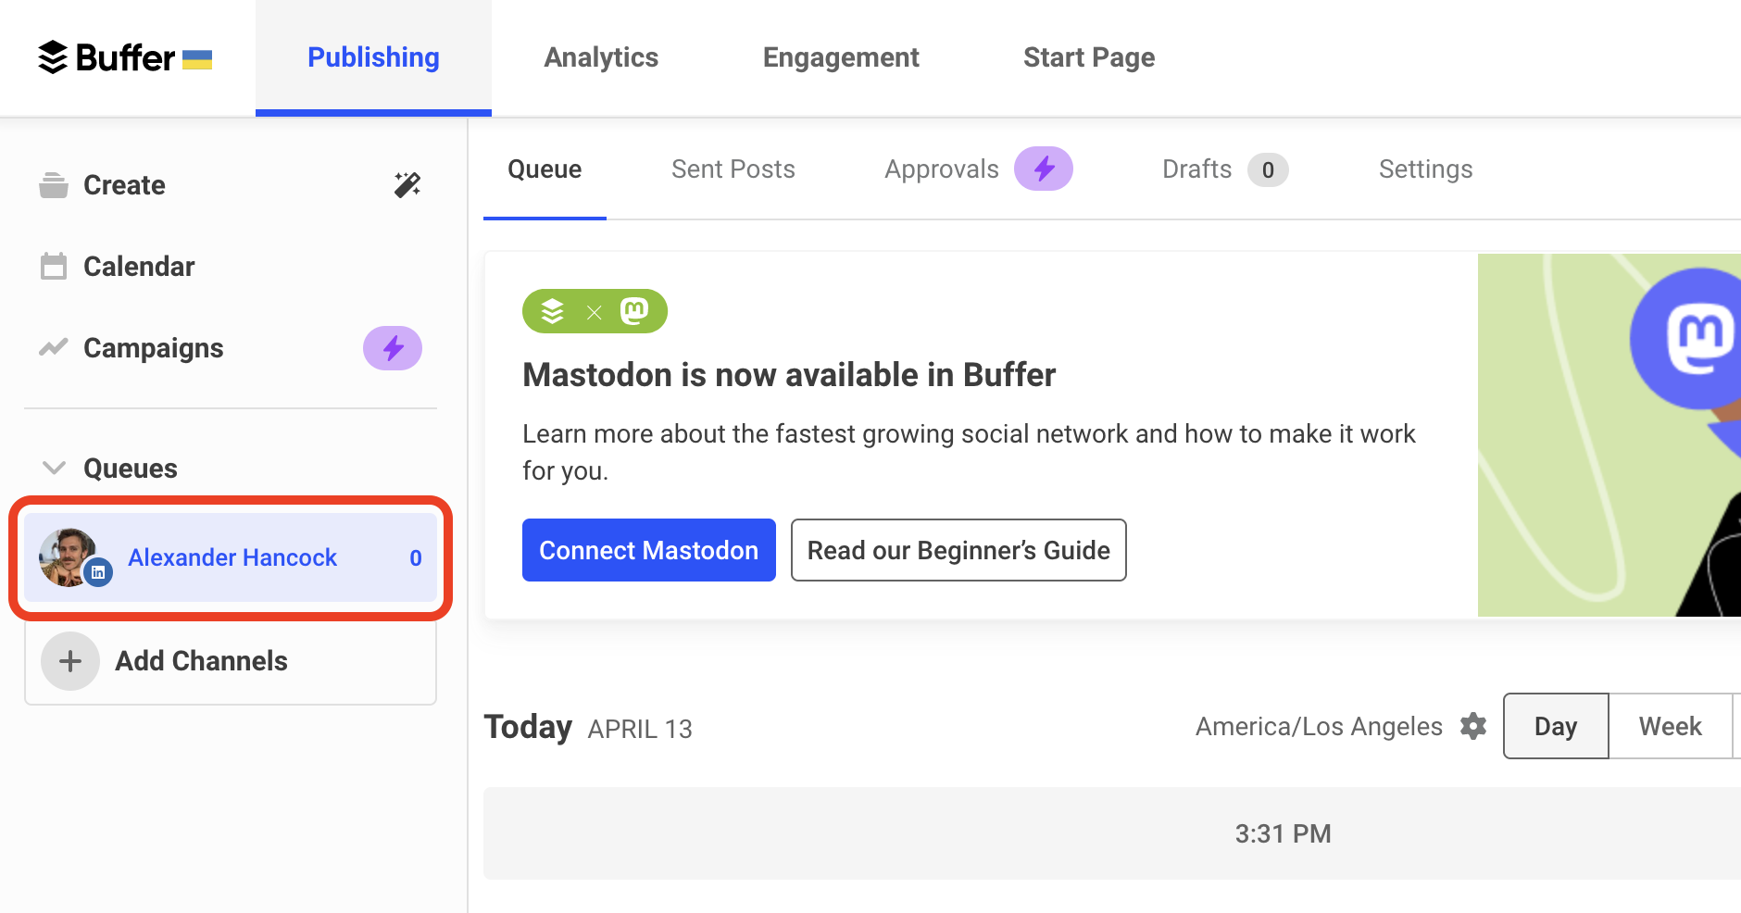Screen dimensions: 1741x913
Task: Click the headline Mastodon is now available in Buffer
Action: (x=789, y=375)
